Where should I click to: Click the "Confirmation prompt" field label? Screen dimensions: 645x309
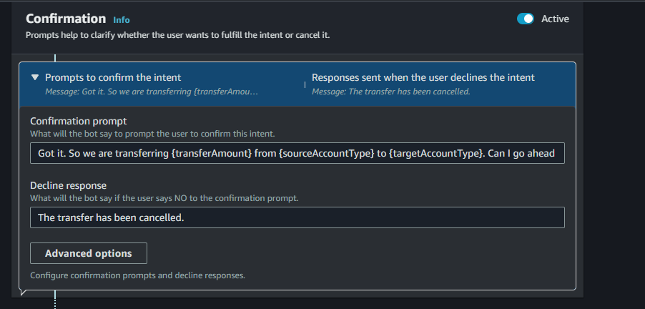click(x=79, y=121)
